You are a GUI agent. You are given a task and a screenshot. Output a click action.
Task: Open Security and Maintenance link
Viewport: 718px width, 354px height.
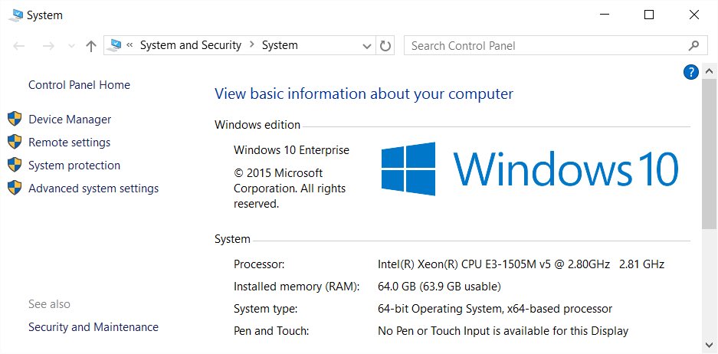point(93,327)
